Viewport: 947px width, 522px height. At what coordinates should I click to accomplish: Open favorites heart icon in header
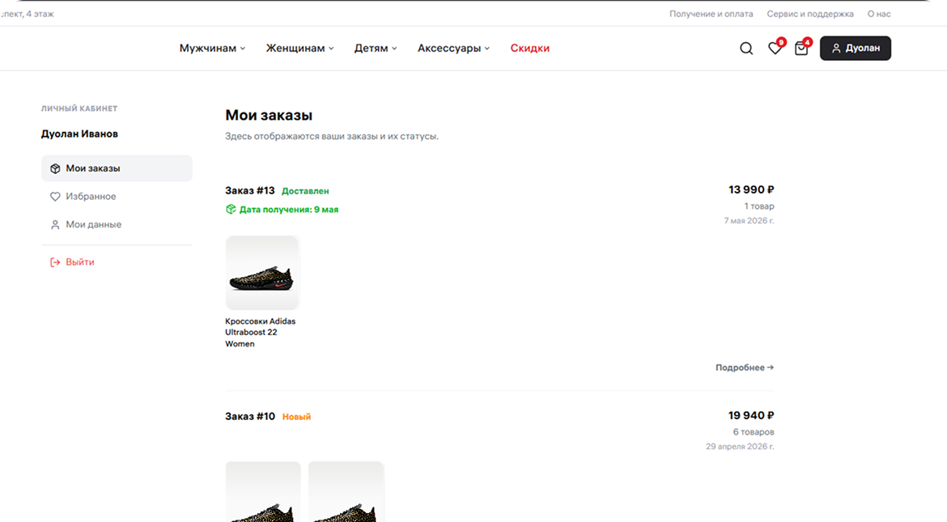775,49
